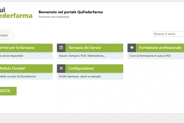Click the breadcrumb arrow chevron
This screenshot has height=123, width=184.
pos(12,35)
